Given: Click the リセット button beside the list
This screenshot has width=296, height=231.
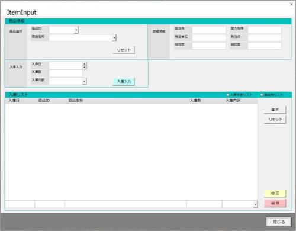Looking at the screenshot, I should [x=275, y=120].
